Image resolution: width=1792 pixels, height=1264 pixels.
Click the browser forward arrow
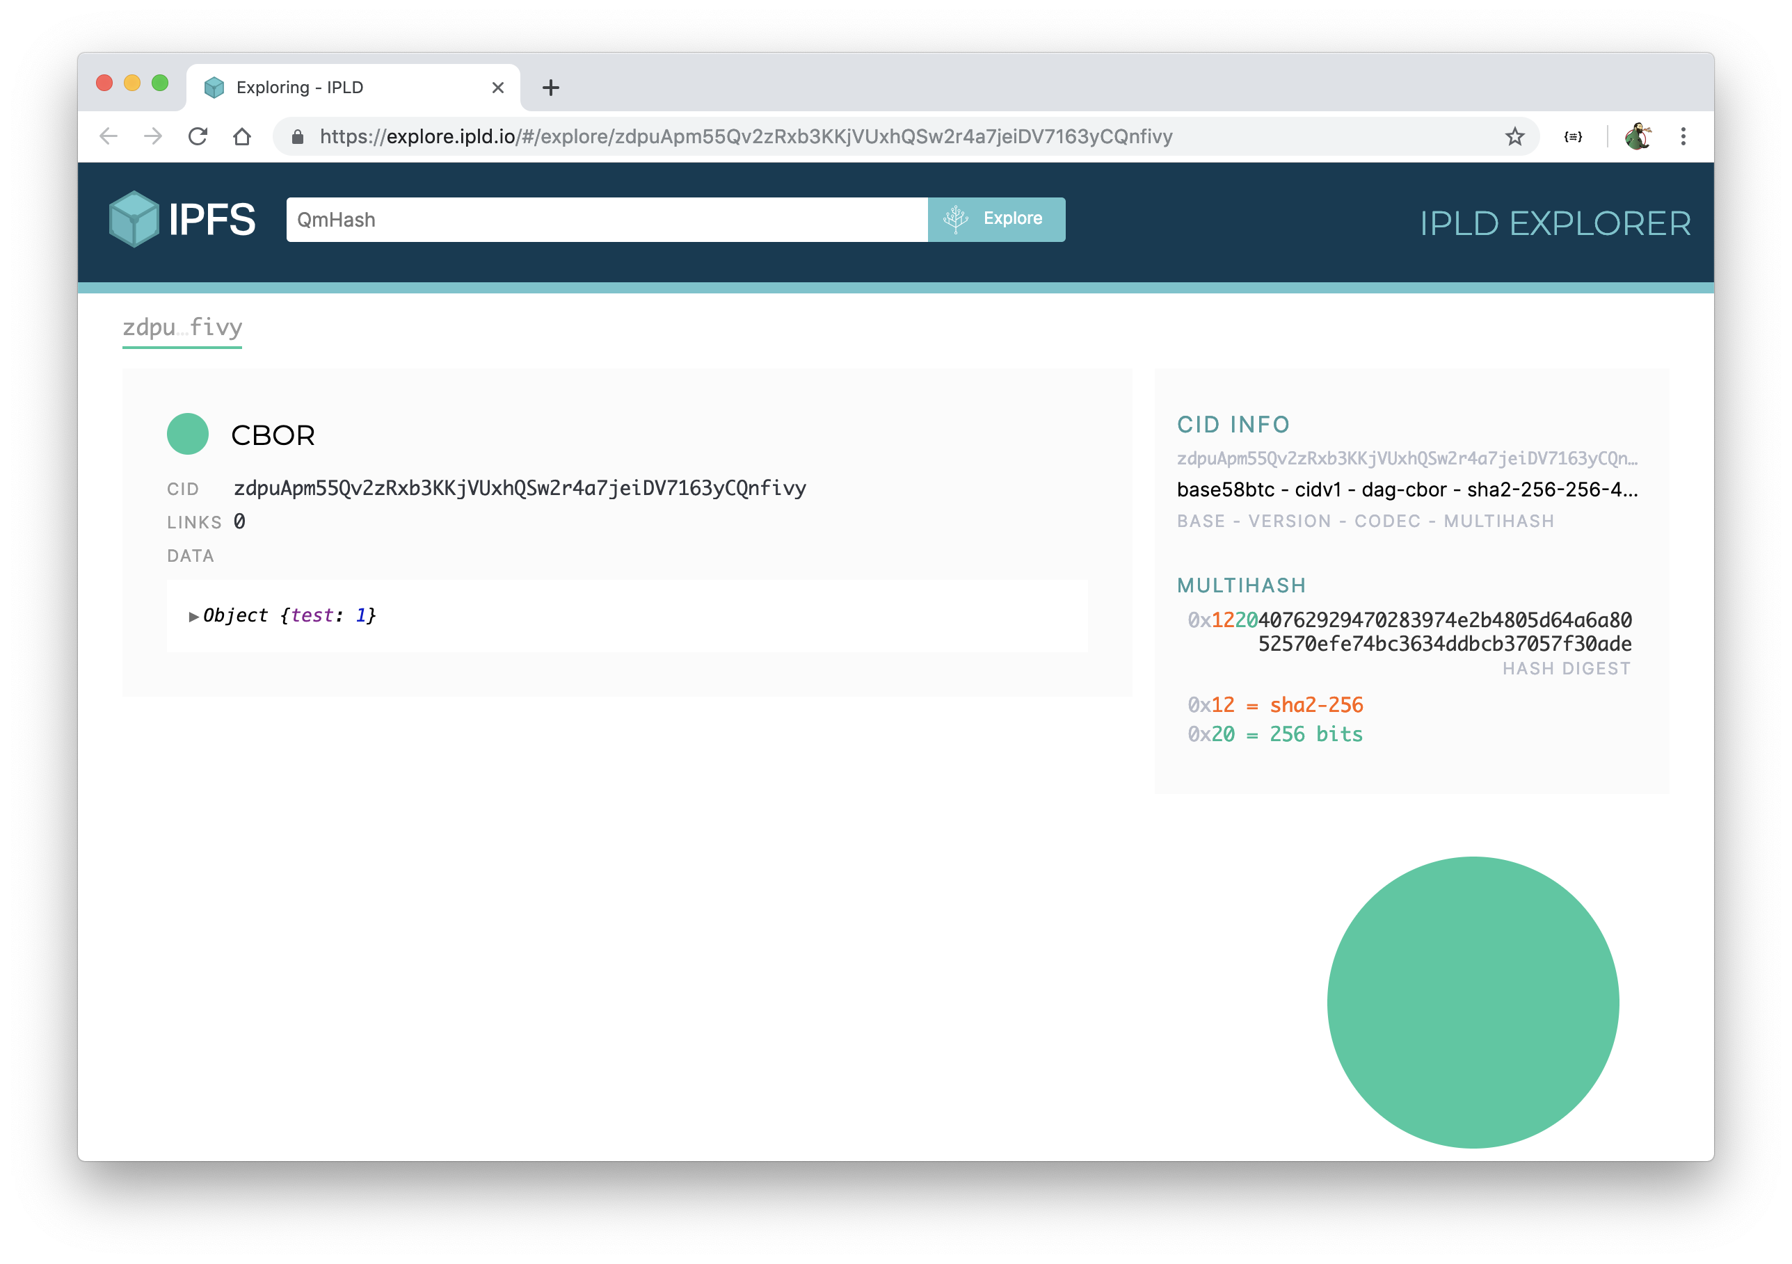[x=153, y=136]
